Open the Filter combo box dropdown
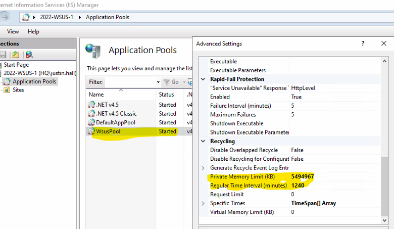394x229 pixels. click(158, 82)
